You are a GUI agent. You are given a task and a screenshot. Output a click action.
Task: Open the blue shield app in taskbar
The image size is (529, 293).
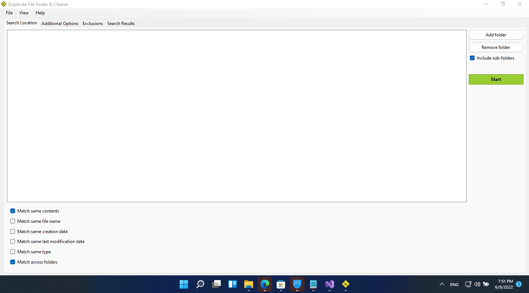[297, 284]
